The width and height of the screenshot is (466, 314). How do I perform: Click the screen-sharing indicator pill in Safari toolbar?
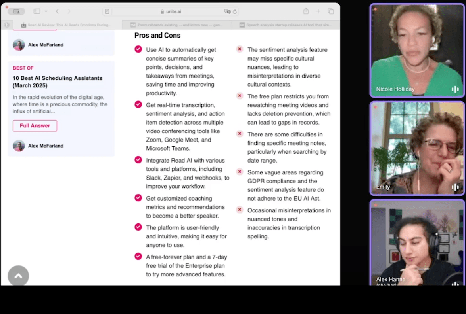[16, 11]
